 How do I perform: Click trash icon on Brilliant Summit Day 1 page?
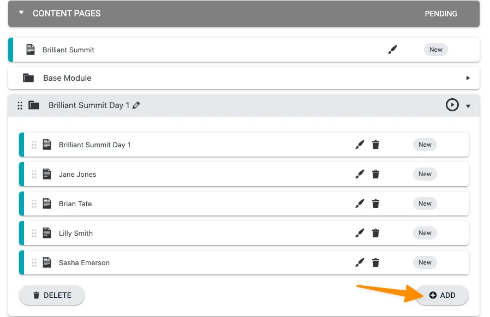pyautogui.click(x=375, y=145)
